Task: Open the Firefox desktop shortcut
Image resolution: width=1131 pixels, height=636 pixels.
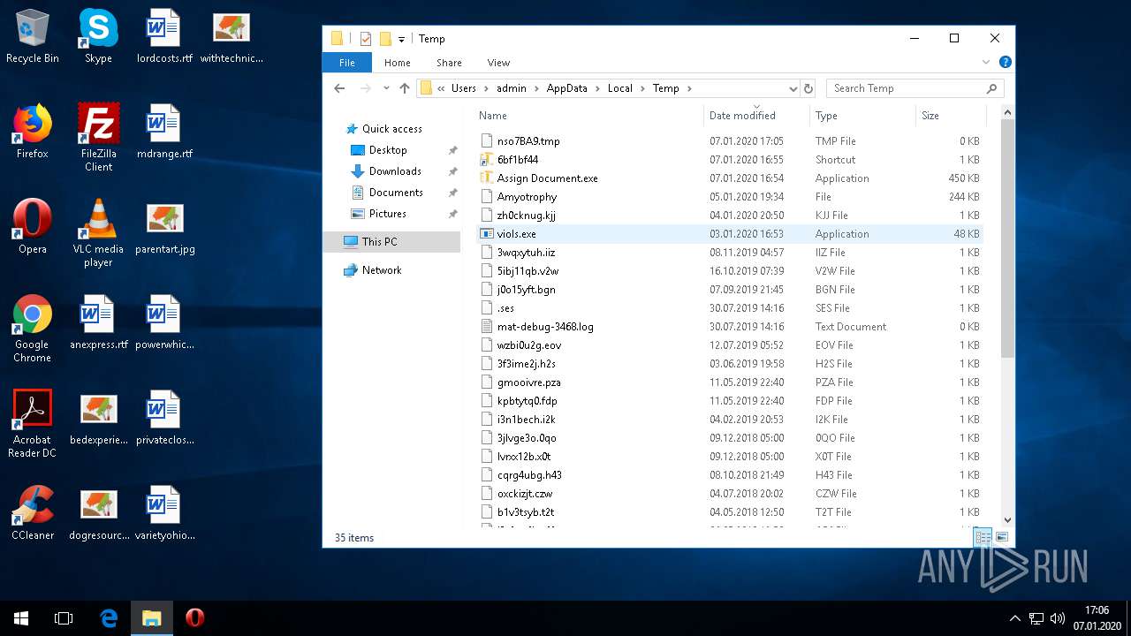Action: pos(33,132)
